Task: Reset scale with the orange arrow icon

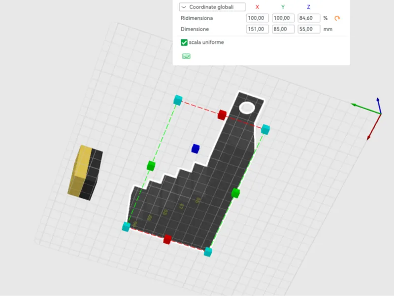Action: (x=337, y=18)
